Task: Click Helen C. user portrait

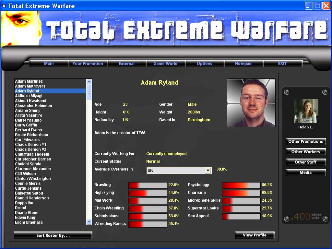Action: coord(306,111)
